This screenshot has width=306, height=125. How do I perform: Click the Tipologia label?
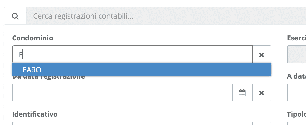pos(297,114)
